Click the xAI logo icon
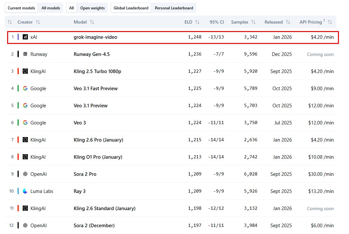The height and width of the screenshot is (234, 349). coord(25,37)
